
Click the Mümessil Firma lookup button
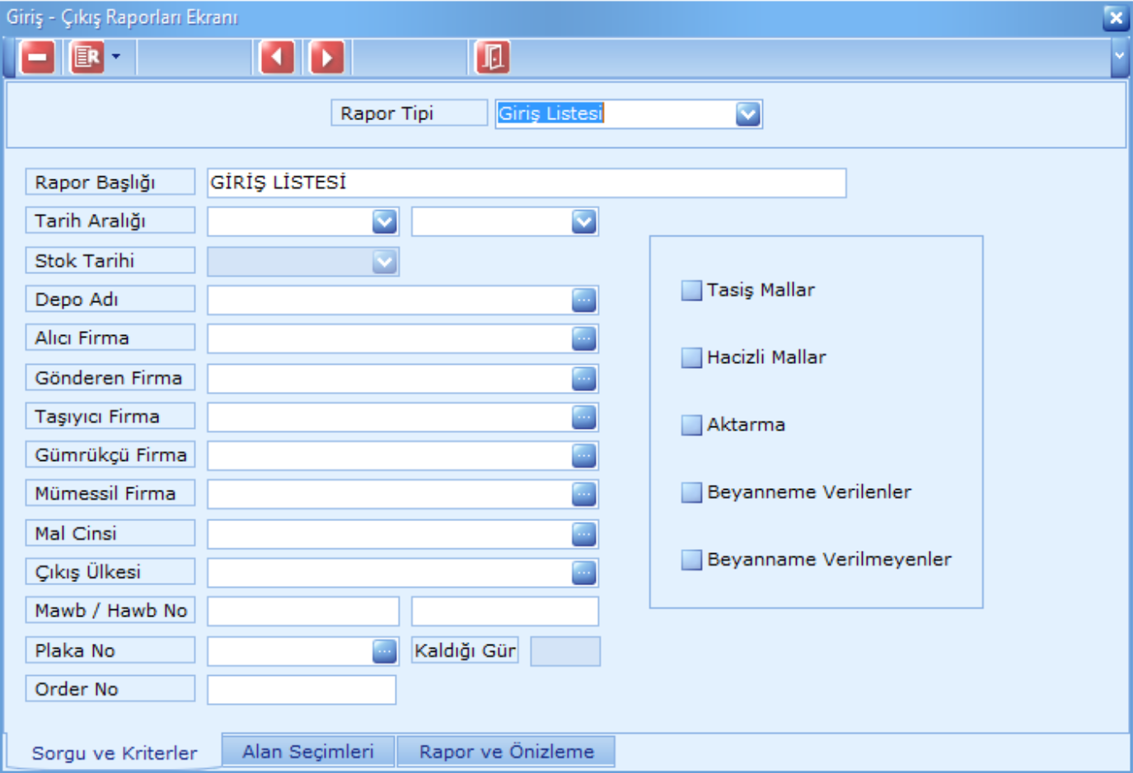point(583,494)
